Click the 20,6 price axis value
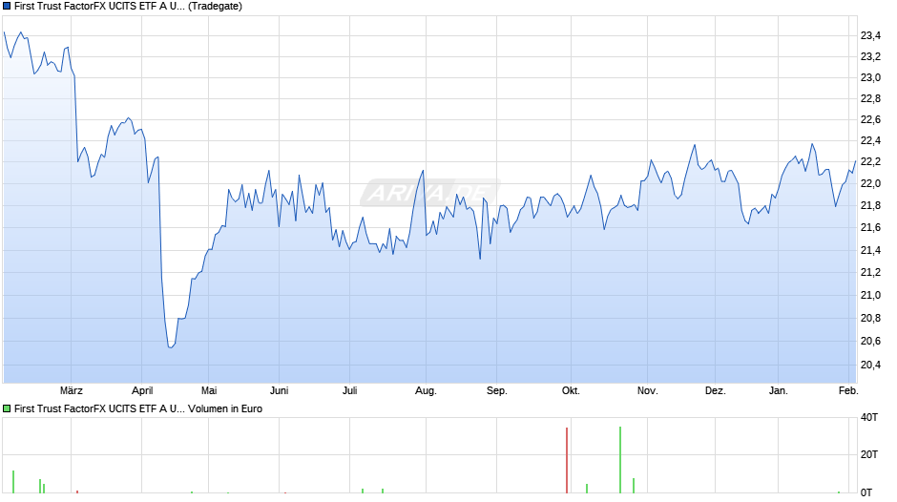Screen dimensions: 897x502 [x=870, y=341]
